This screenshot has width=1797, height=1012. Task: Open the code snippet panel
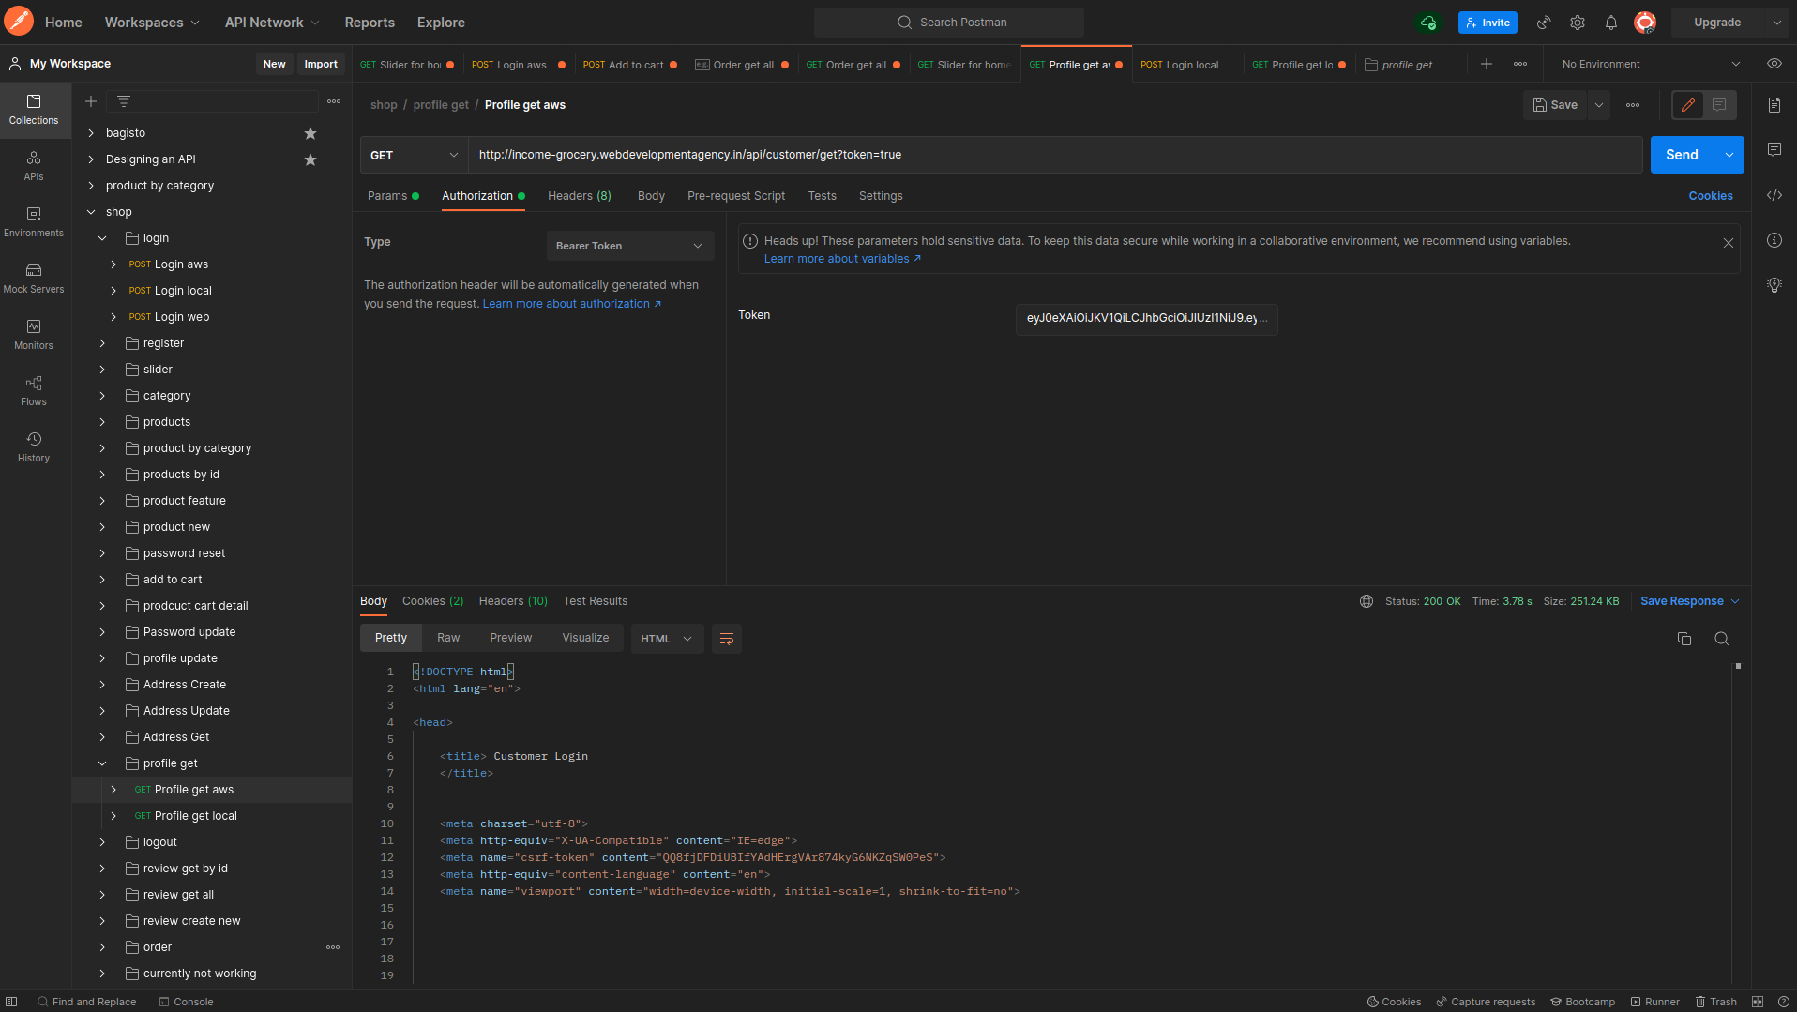click(1774, 195)
